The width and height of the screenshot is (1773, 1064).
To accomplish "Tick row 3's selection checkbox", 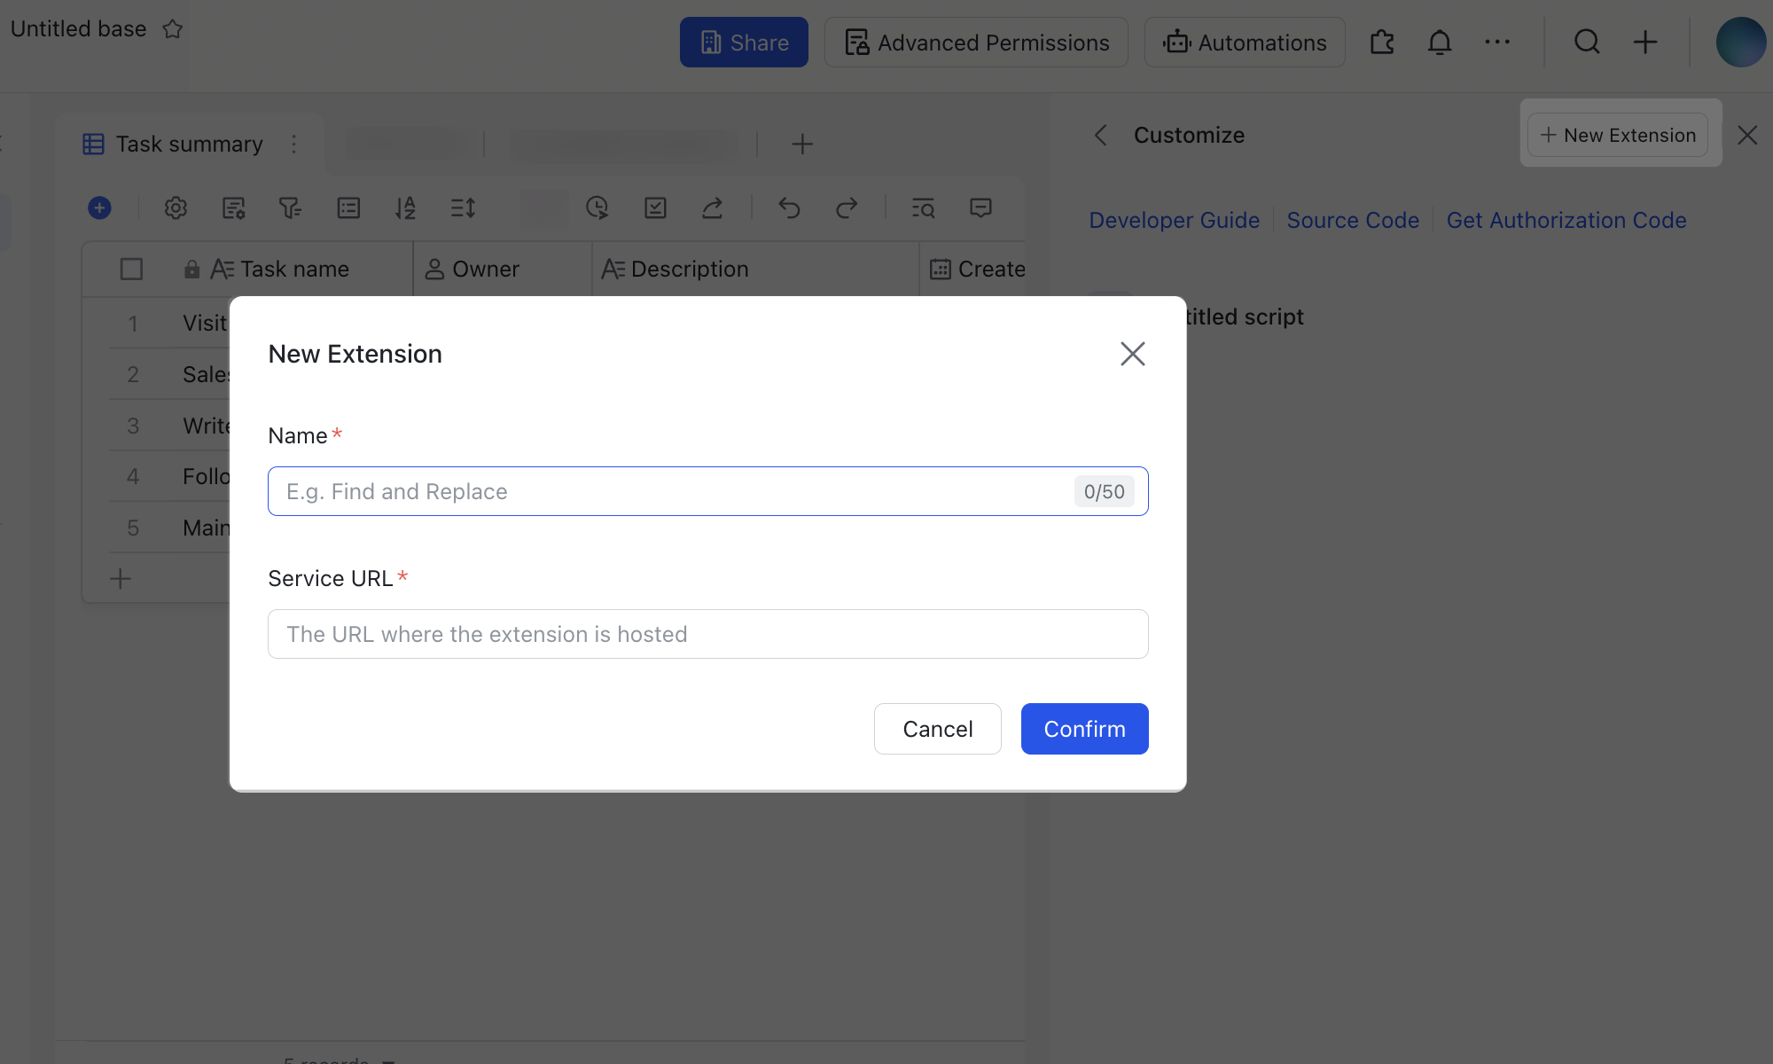I will 131,426.
